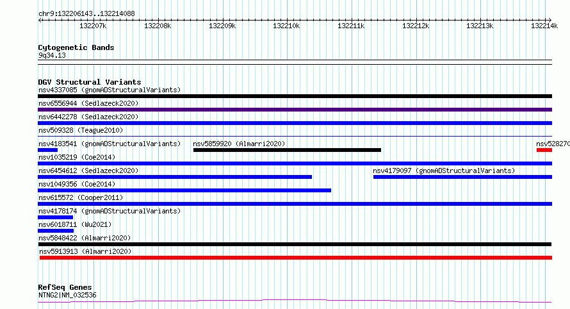Select the 132214k ruler tick label
570x309 pixels.
(544, 26)
